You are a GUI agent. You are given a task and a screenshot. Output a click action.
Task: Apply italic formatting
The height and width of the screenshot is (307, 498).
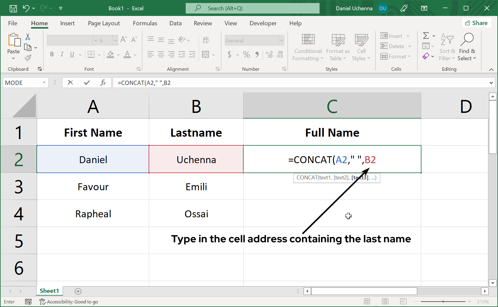coord(62,54)
